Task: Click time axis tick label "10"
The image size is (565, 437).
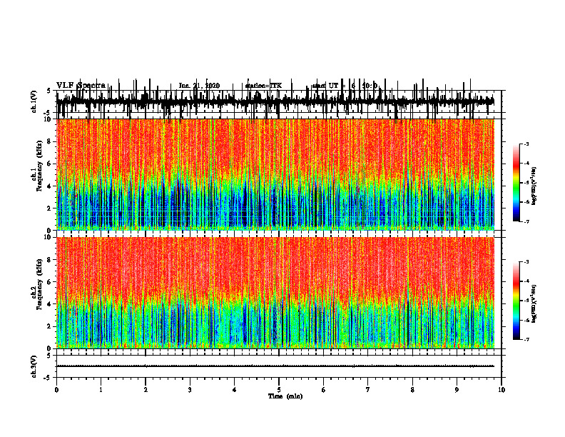Action: coord(502,390)
